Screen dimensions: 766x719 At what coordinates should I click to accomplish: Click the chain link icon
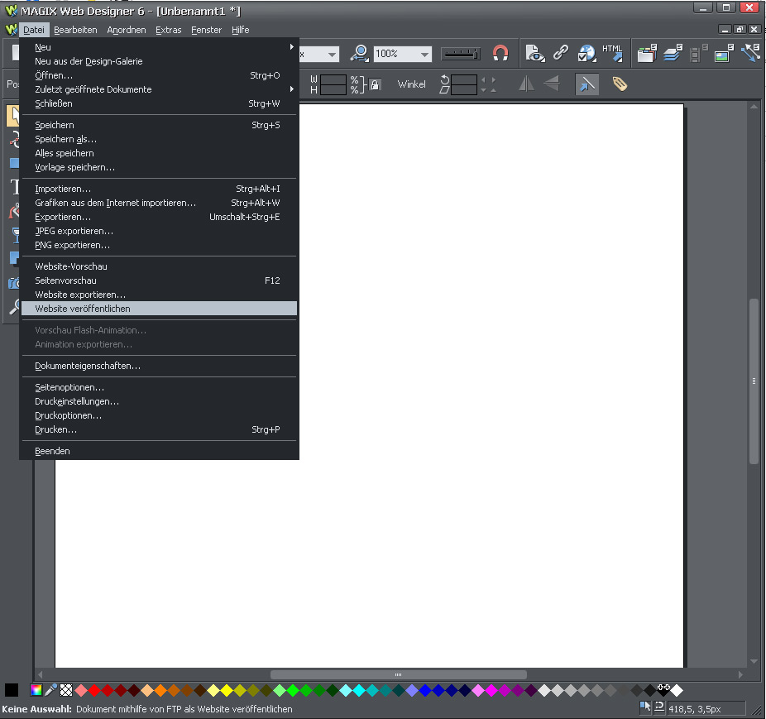point(561,53)
